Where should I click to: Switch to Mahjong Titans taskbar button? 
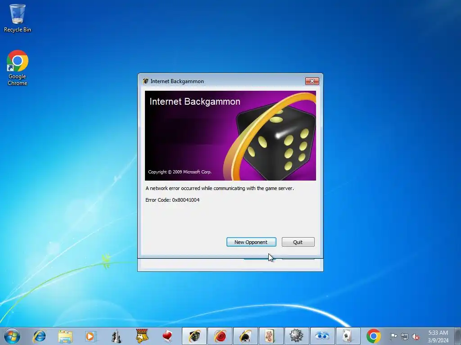pos(271,336)
